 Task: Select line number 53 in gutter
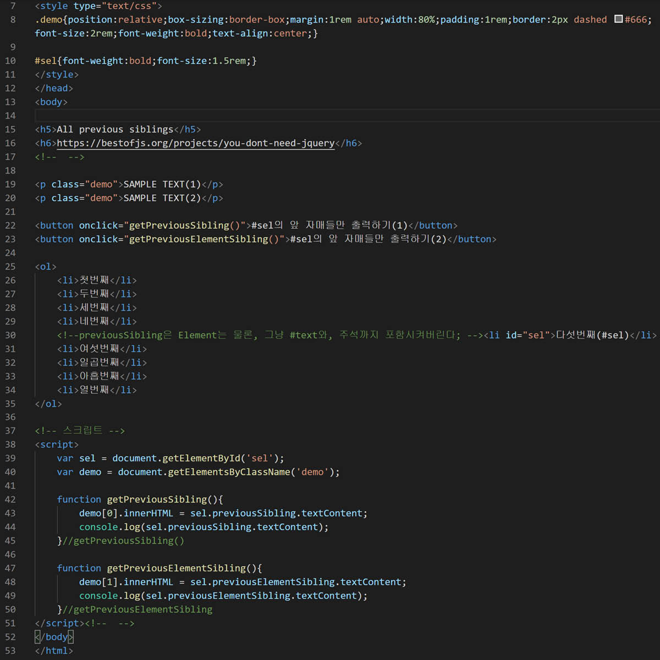tap(10, 651)
